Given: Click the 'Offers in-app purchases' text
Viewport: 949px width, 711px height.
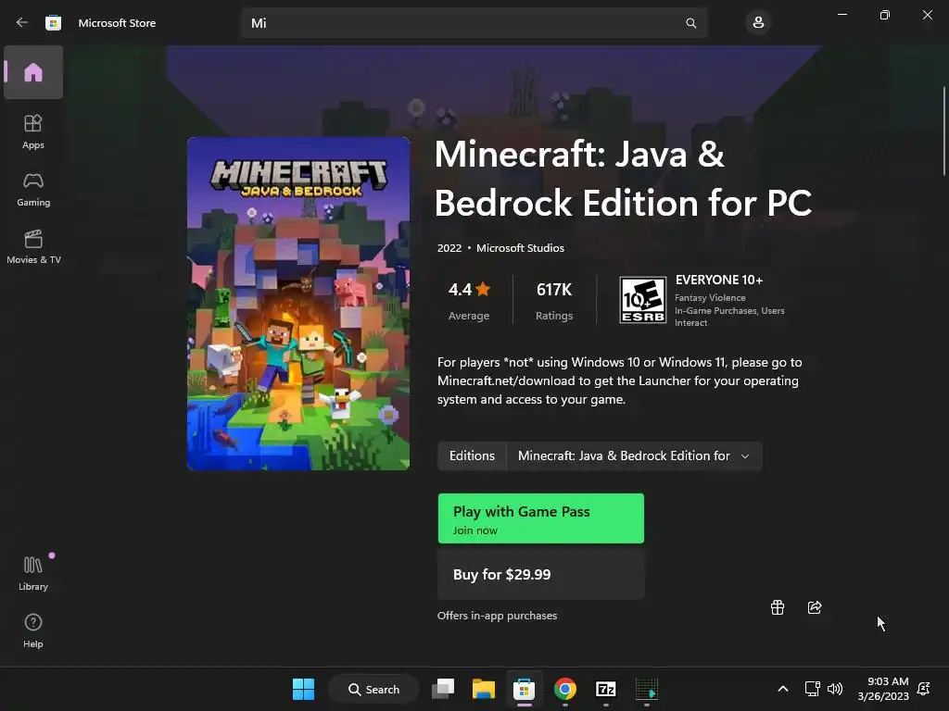Looking at the screenshot, I should (497, 616).
